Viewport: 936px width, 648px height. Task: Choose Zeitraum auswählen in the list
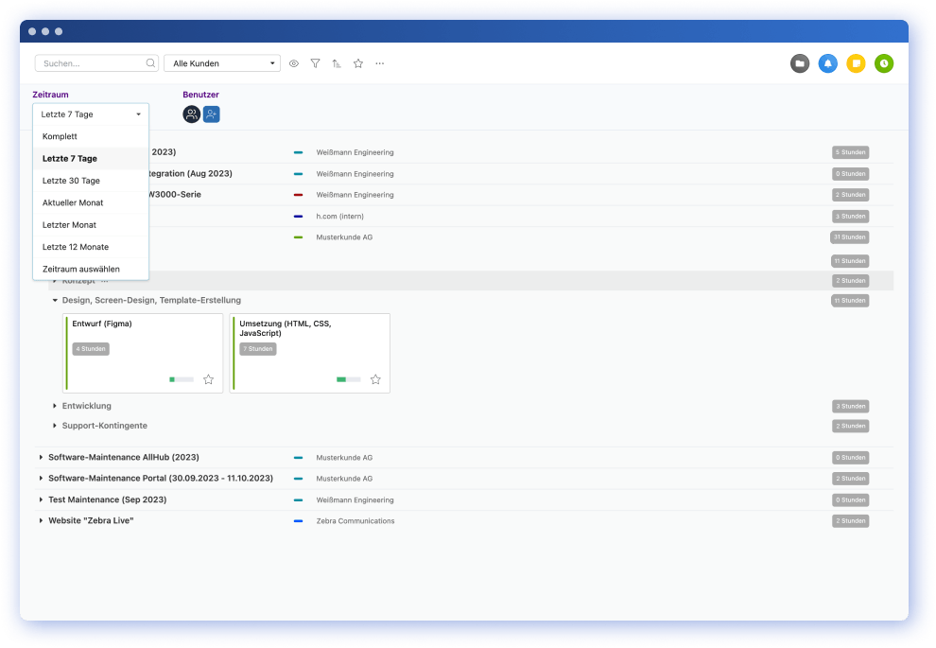(91, 269)
